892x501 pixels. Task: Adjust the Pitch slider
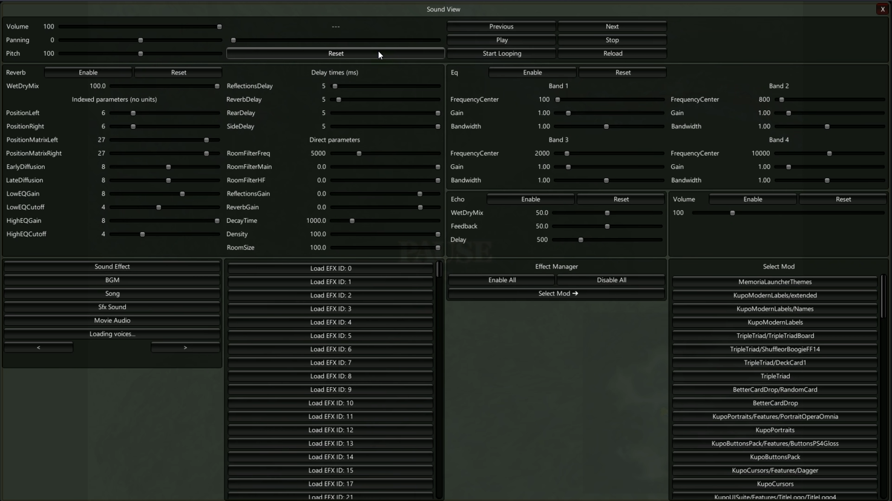coord(140,53)
